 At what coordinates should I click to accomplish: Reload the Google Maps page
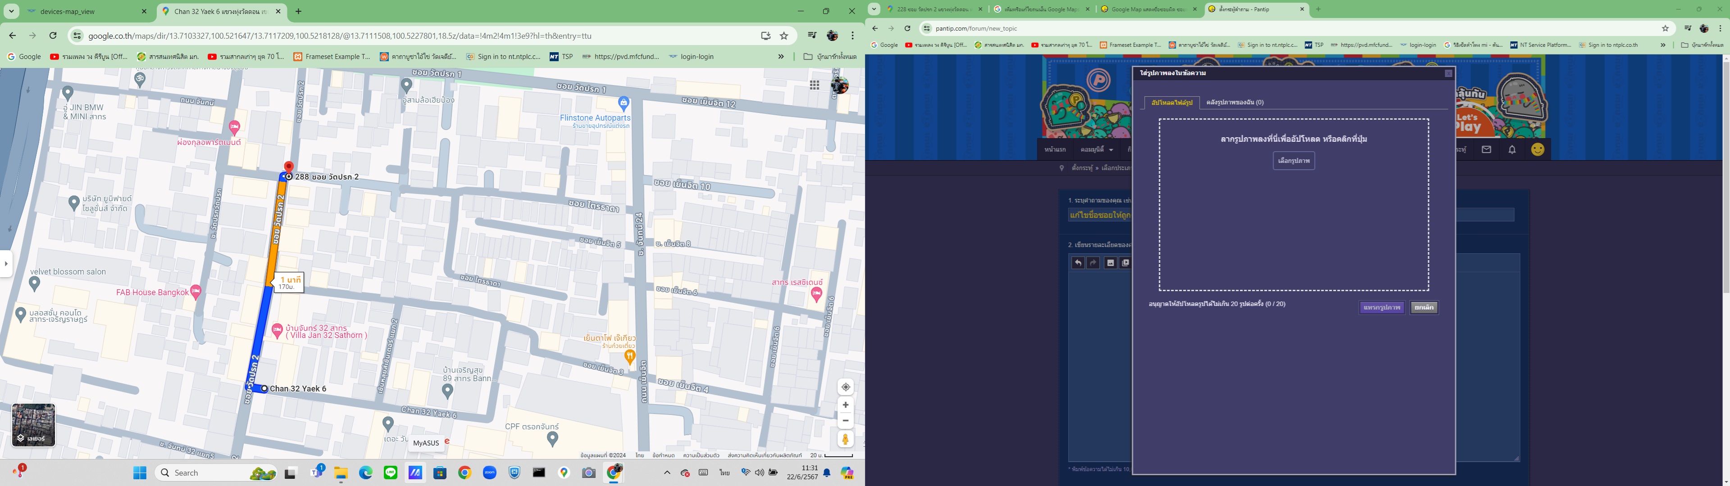53,36
